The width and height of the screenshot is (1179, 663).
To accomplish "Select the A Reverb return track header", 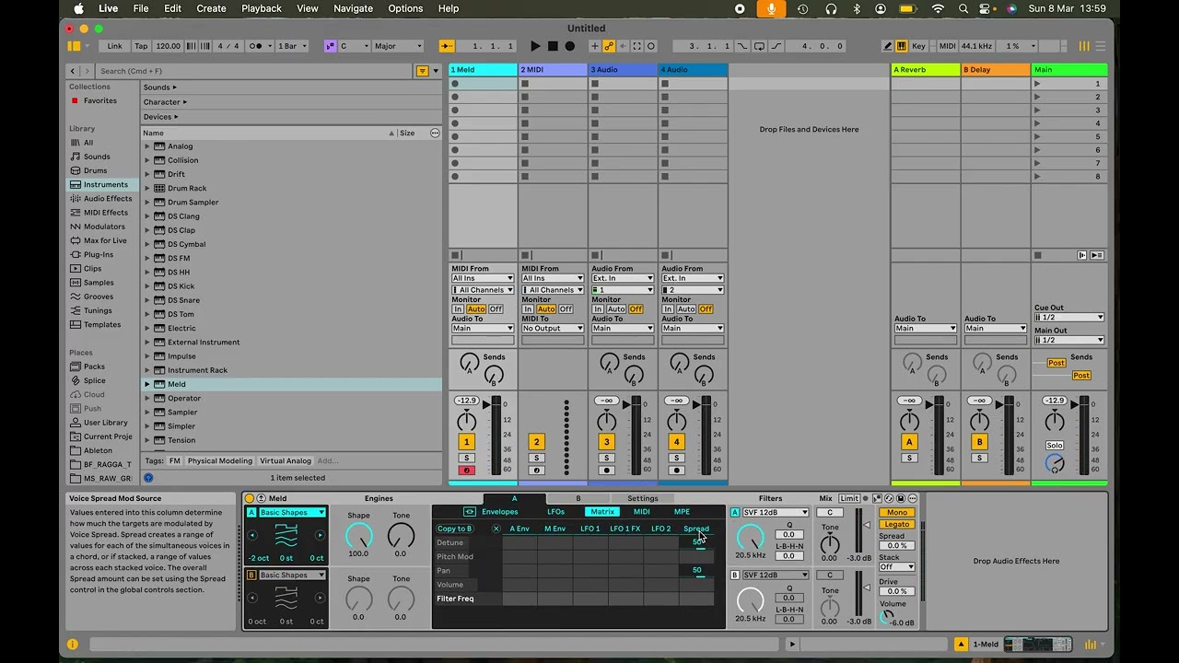I will [x=925, y=70].
